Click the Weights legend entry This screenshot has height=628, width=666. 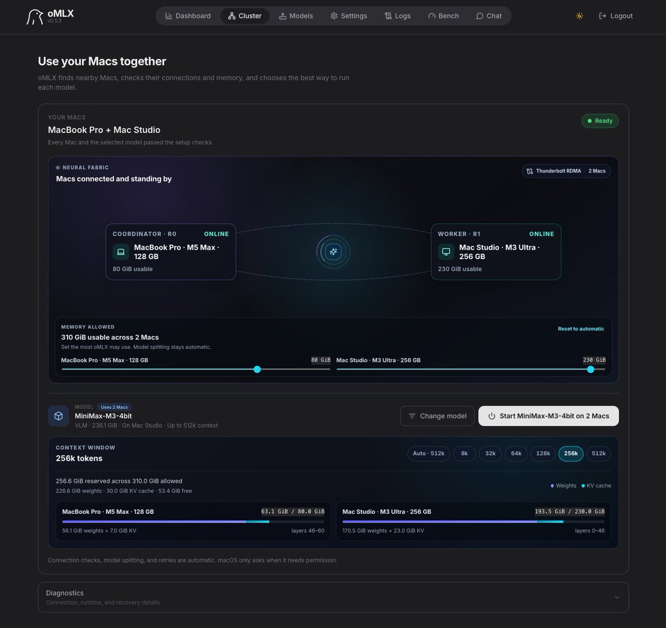(563, 485)
